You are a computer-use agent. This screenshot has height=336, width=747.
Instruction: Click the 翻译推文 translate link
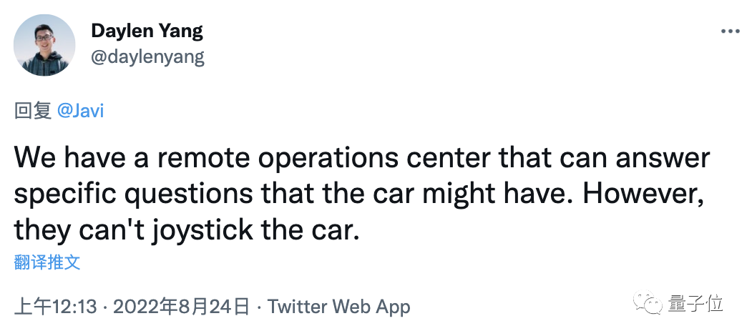pyautogui.click(x=47, y=262)
